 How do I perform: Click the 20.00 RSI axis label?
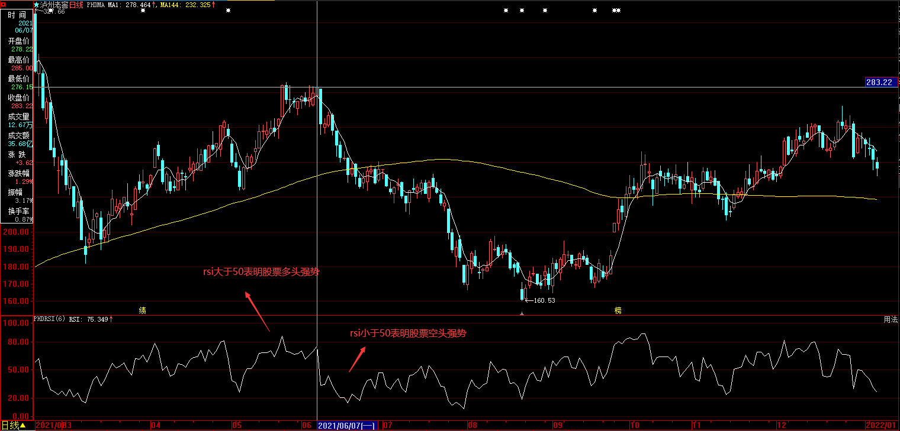click(17, 399)
